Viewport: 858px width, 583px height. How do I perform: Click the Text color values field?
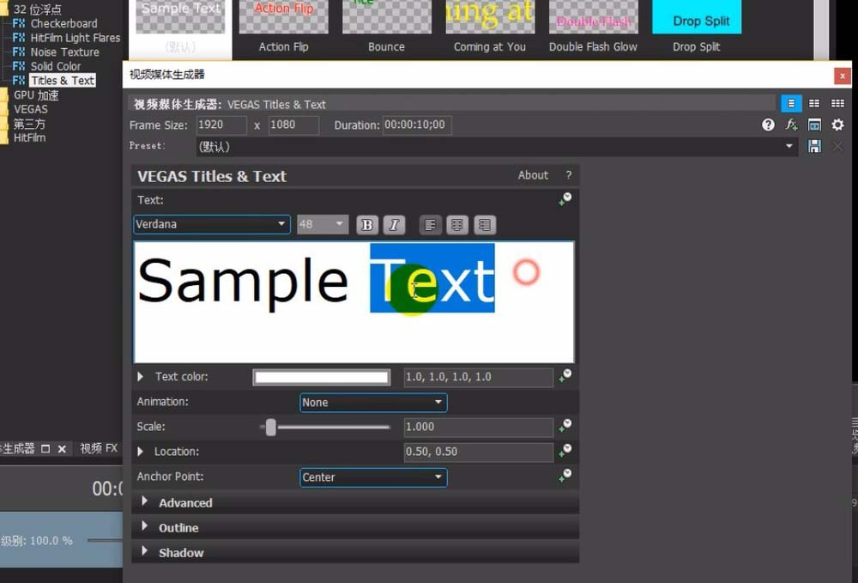(x=478, y=377)
